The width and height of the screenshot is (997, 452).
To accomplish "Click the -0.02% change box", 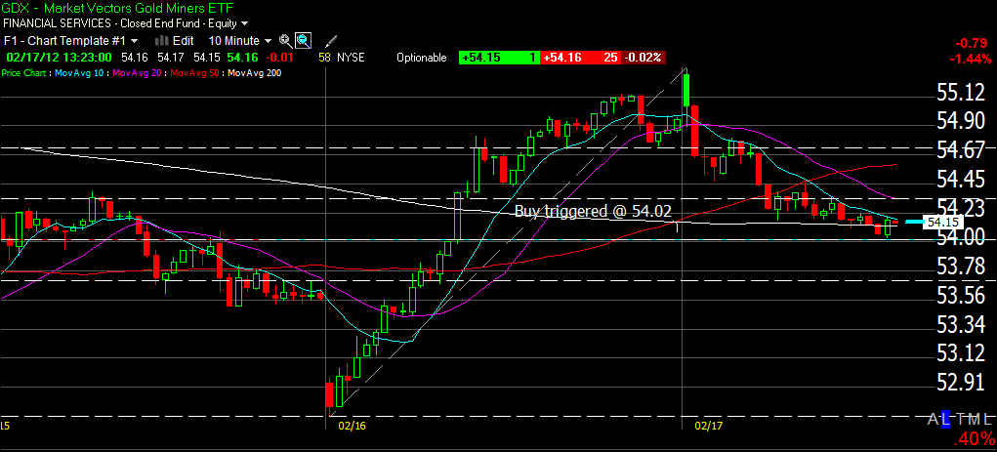I will pyautogui.click(x=644, y=58).
